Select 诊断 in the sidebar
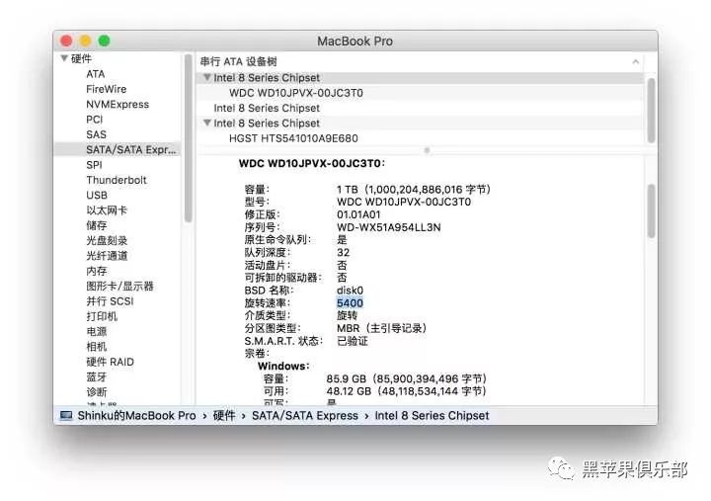Image resolution: width=711 pixels, height=501 pixels. [x=97, y=392]
